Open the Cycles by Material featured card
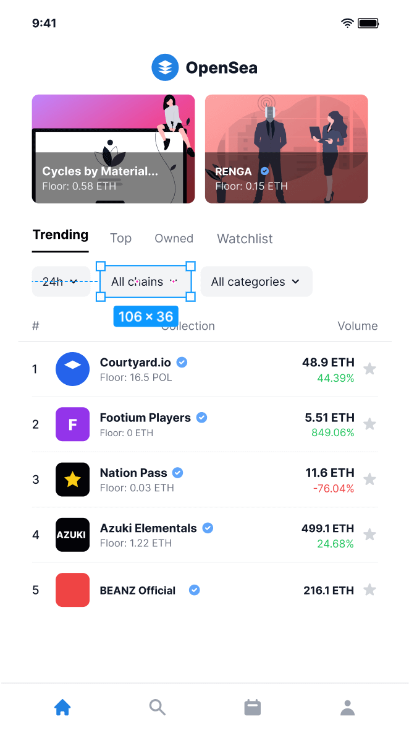The height and width of the screenshot is (735, 409). (x=113, y=149)
